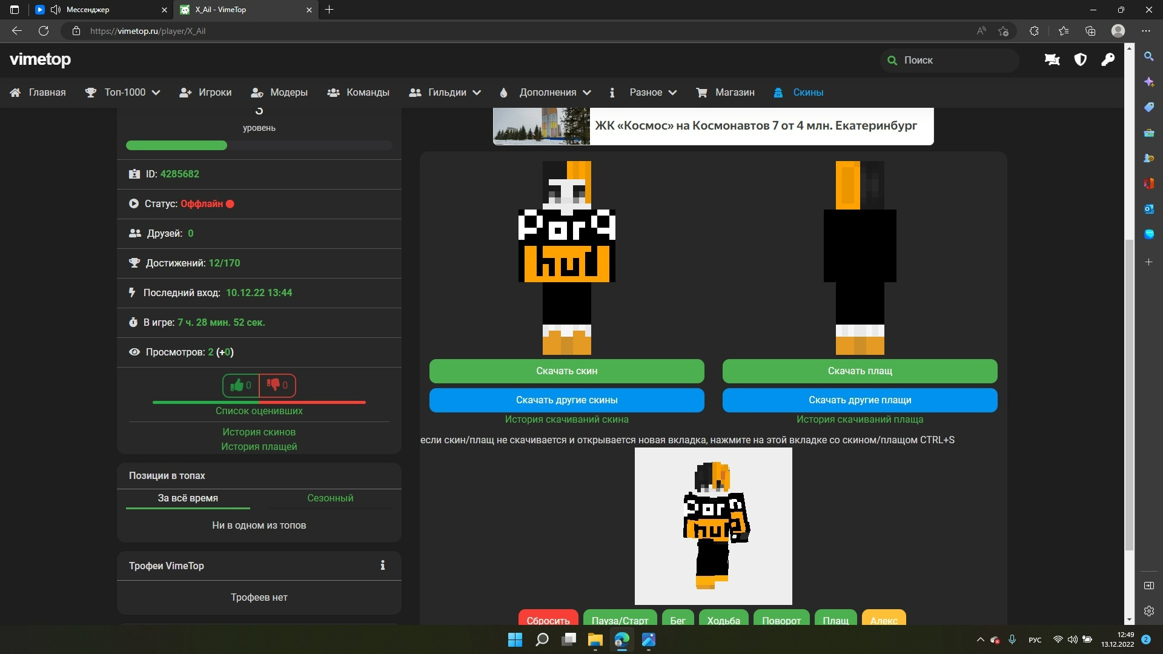
Task: Click the info icon beside Трофеи VimeTop
Action: pyautogui.click(x=382, y=565)
